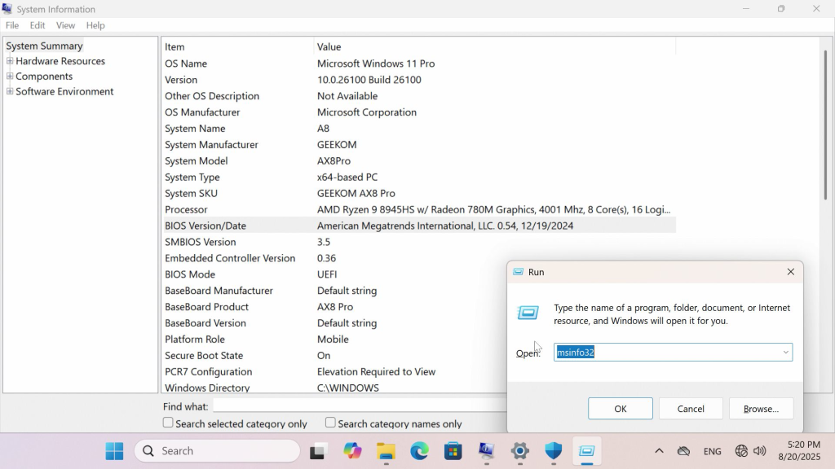This screenshot has height=469, width=835.
Task: Click the taskbar Search box
Action: click(217, 451)
